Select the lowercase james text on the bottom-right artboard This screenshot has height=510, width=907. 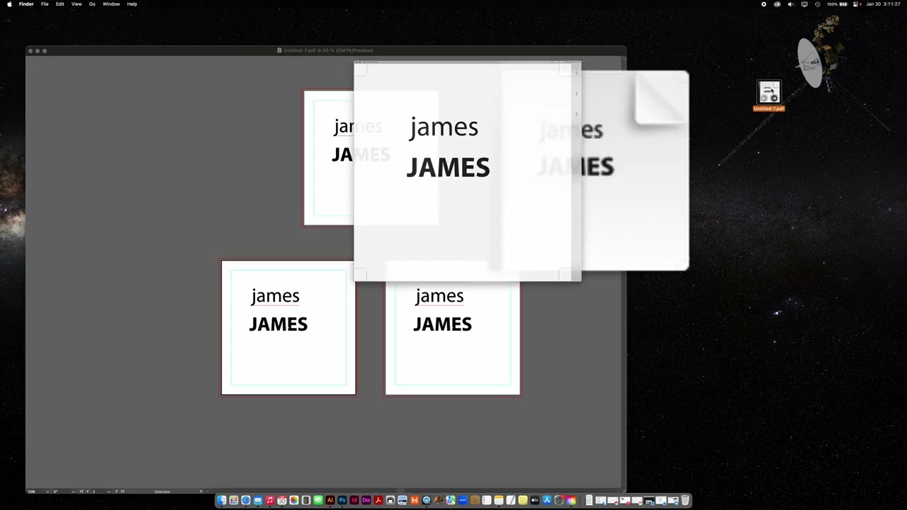(439, 296)
